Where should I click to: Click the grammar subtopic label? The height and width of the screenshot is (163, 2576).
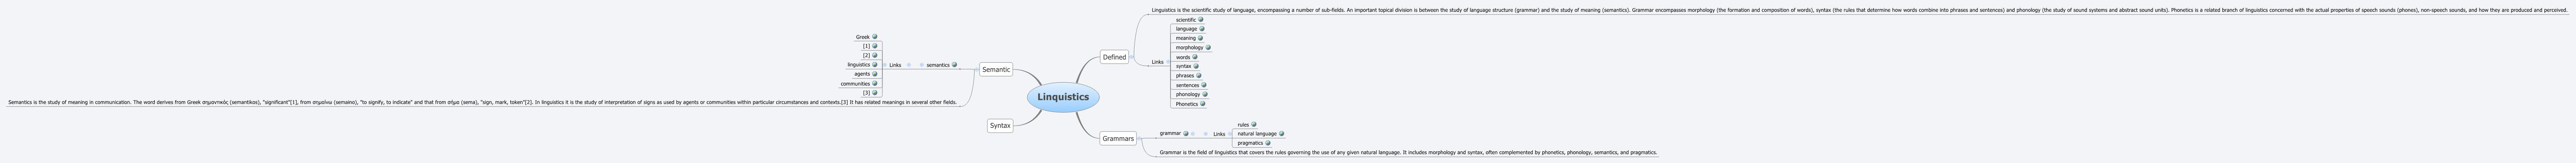tap(1170, 133)
